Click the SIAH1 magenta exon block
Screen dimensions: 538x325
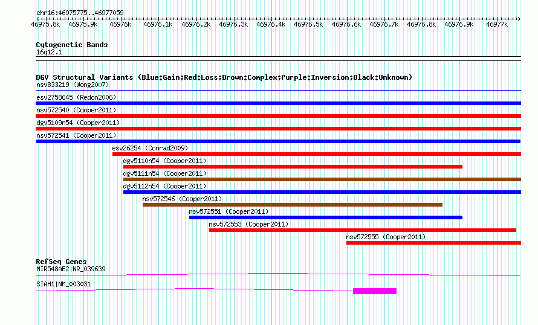[x=375, y=291]
